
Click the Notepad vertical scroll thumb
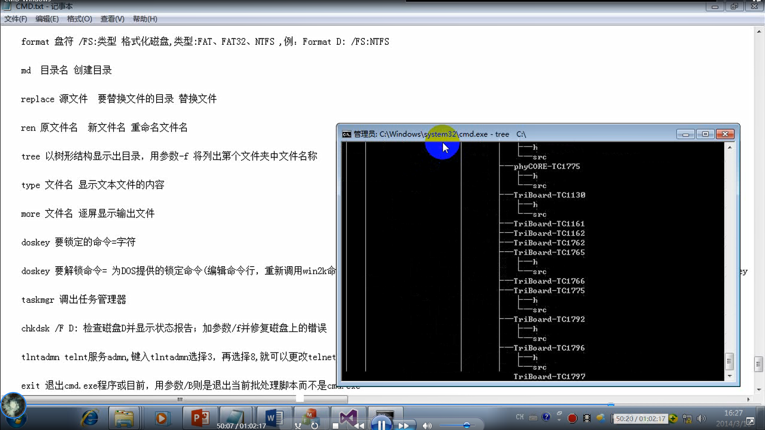(758, 364)
